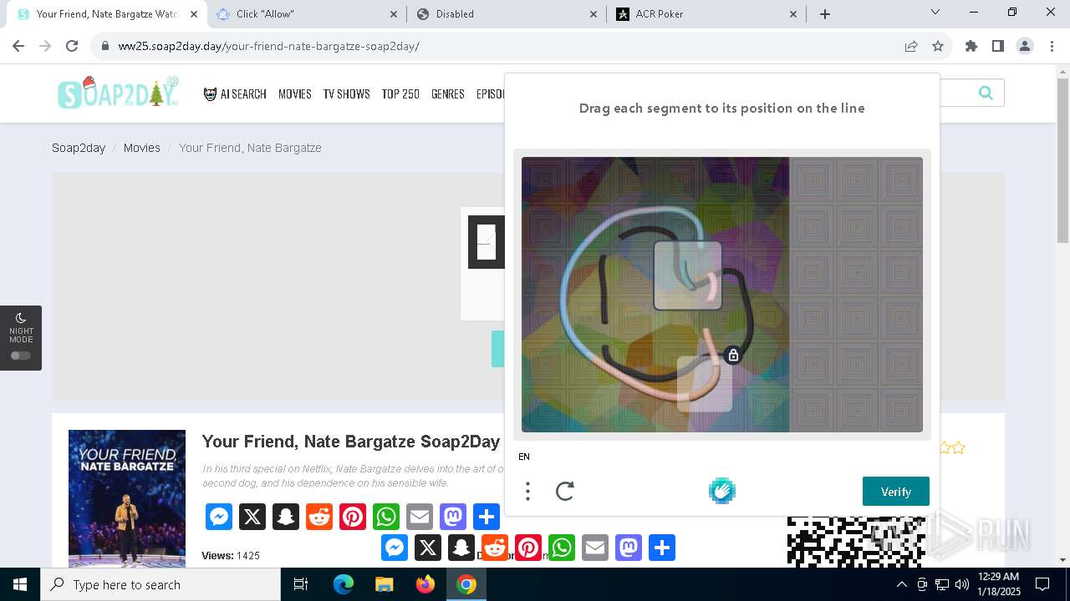Toggle Chrome side panel

coord(998,46)
